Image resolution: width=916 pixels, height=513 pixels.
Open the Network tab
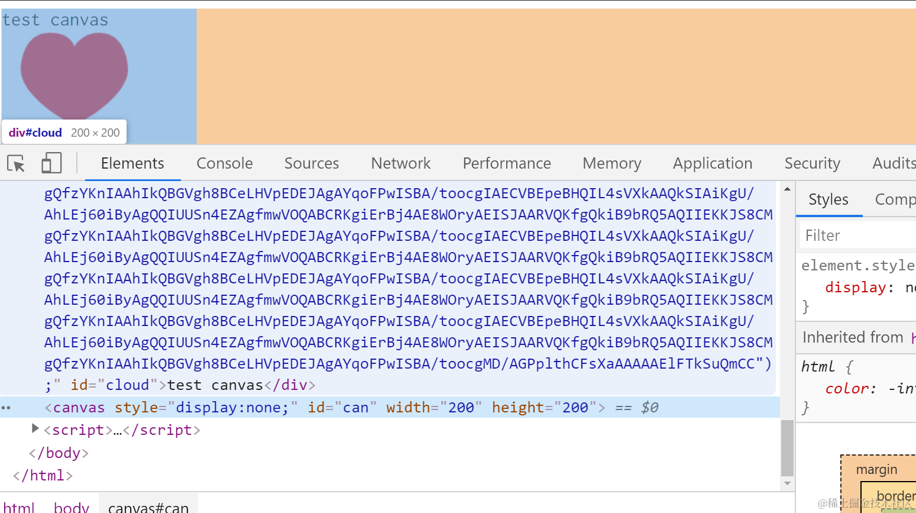[401, 163]
